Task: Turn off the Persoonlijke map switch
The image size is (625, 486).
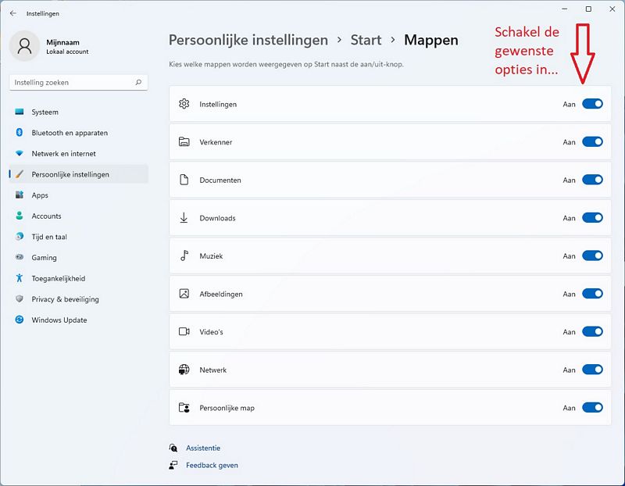Action: [x=592, y=407]
